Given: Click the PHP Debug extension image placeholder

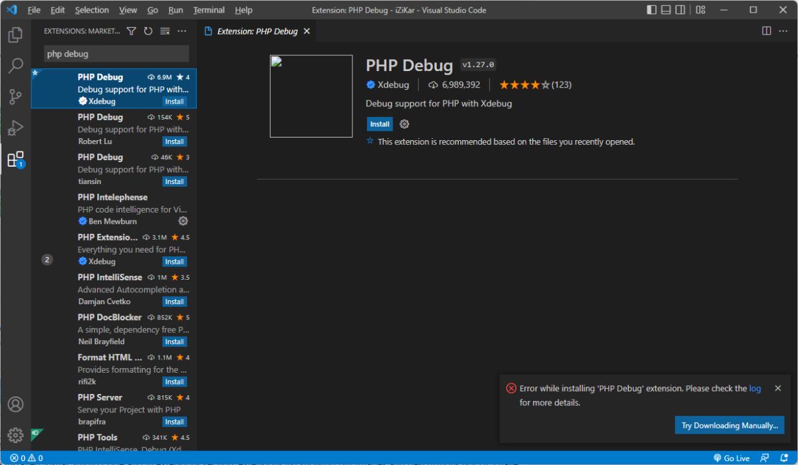Looking at the screenshot, I should click(x=311, y=96).
